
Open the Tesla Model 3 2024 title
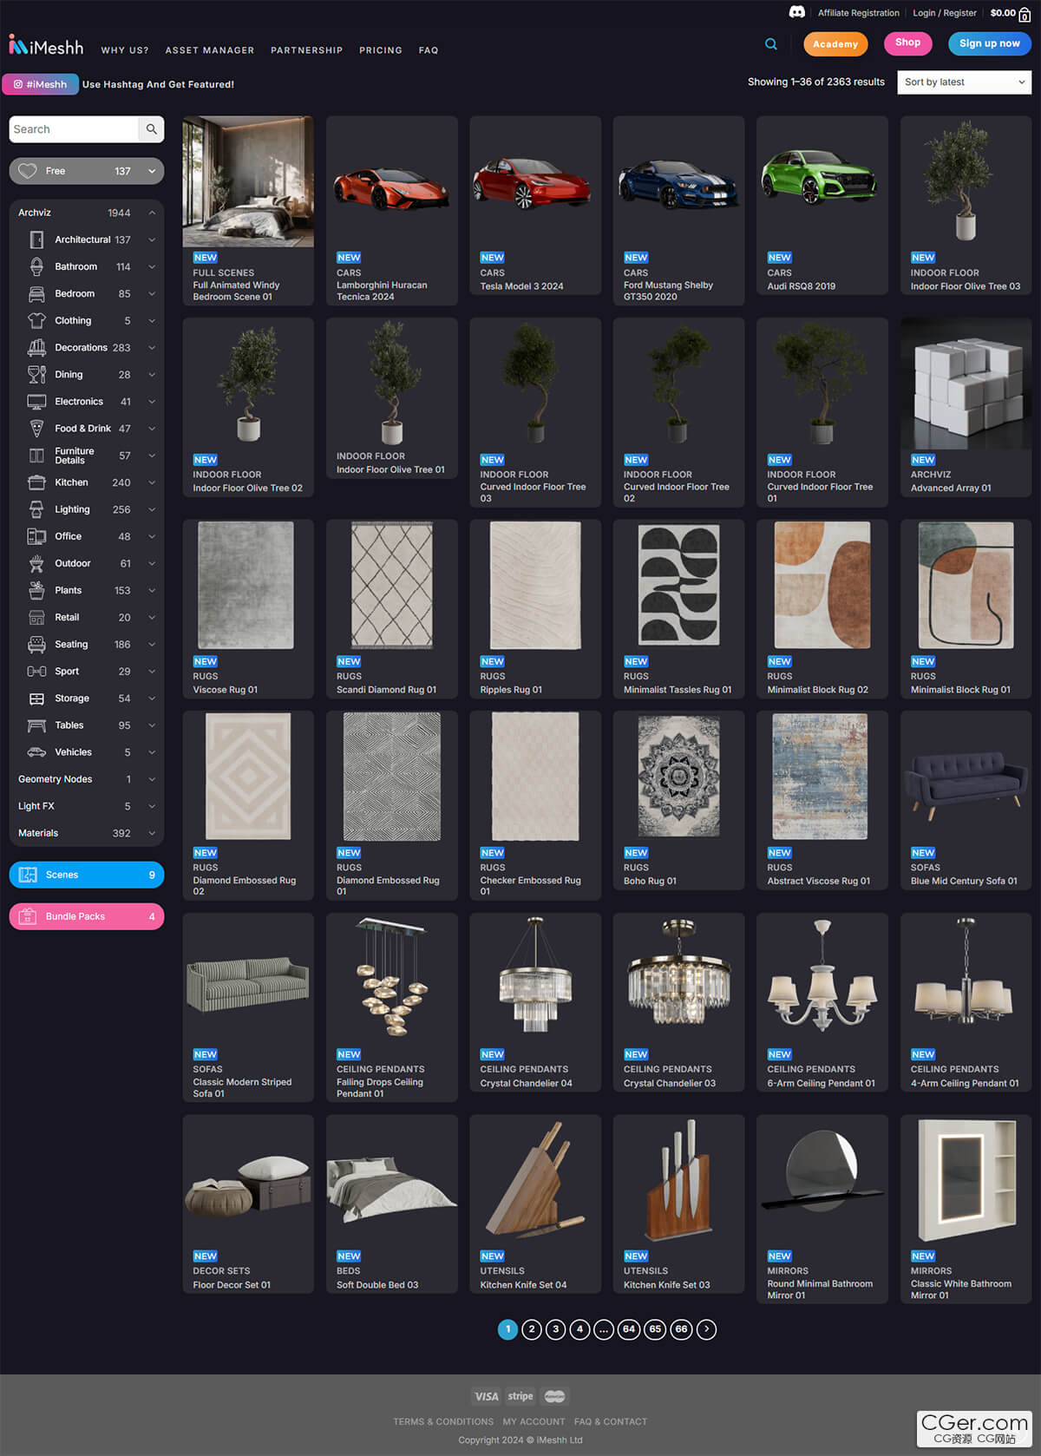[x=522, y=286]
